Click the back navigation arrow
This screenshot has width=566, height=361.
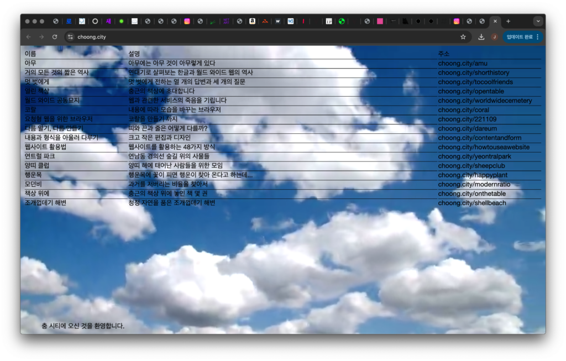point(28,37)
